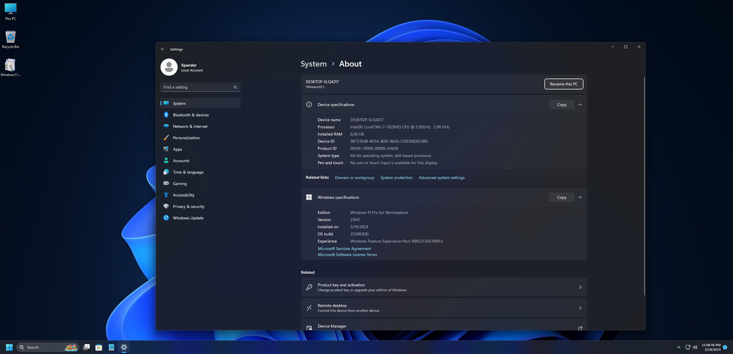Click the Find a setting search box
The width and height of the screenshot is (733, 354).
(x=200, y=87)
